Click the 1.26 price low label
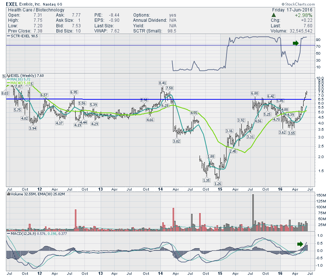This screenshot has width=332, height=277. click(218, 184)
